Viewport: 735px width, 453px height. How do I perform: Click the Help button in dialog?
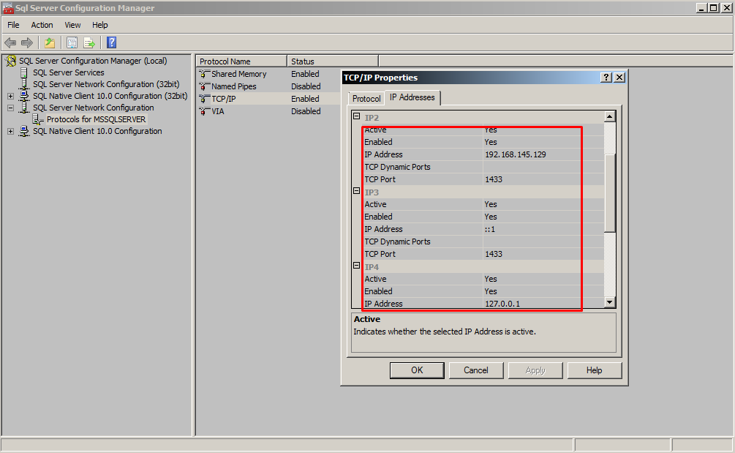click(595, 370)
